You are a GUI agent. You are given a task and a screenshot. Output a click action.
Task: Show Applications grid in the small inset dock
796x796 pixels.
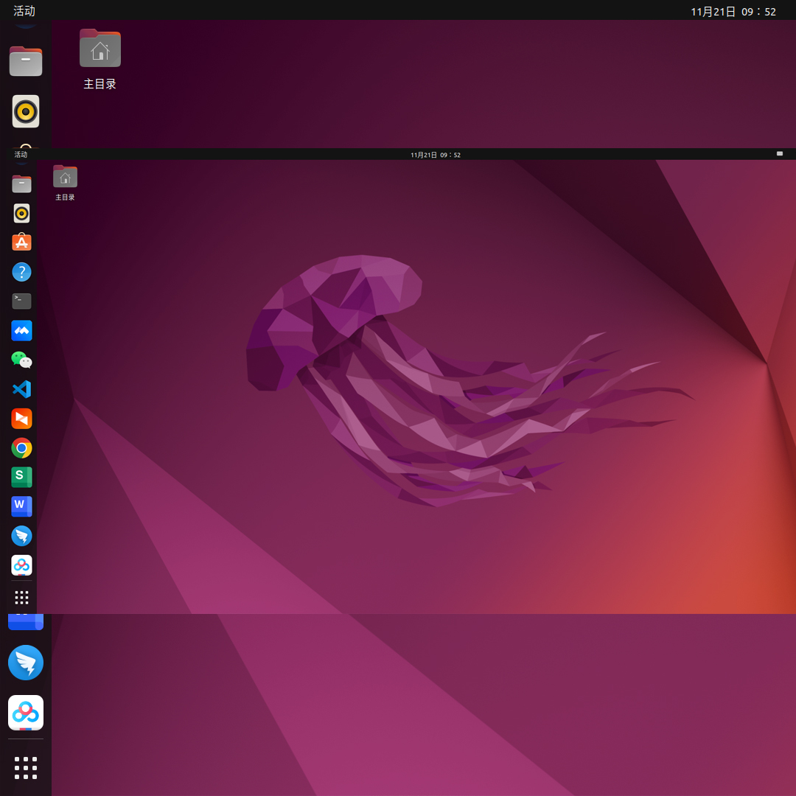click(21, 598)
